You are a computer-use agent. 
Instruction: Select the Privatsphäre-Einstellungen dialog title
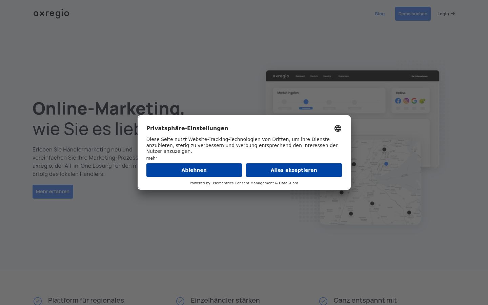[187, 128]
